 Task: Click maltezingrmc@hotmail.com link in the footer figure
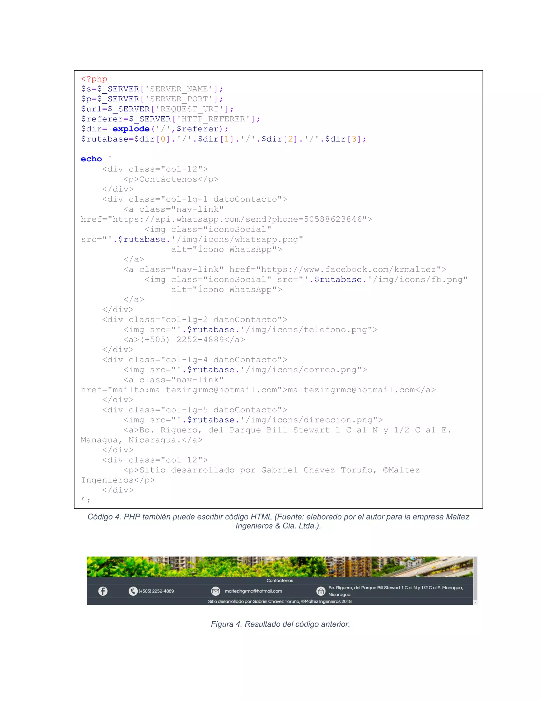pyautogui.click(x=253, y=591)
